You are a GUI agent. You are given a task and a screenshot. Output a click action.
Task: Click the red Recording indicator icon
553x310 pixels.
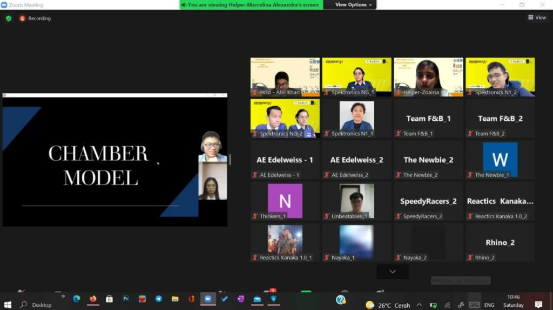pyautogui.click(x=23, y=18)
